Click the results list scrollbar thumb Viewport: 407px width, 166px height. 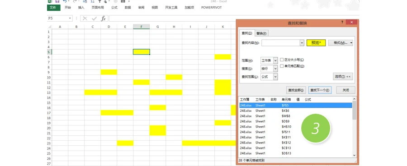click(354, 111)
